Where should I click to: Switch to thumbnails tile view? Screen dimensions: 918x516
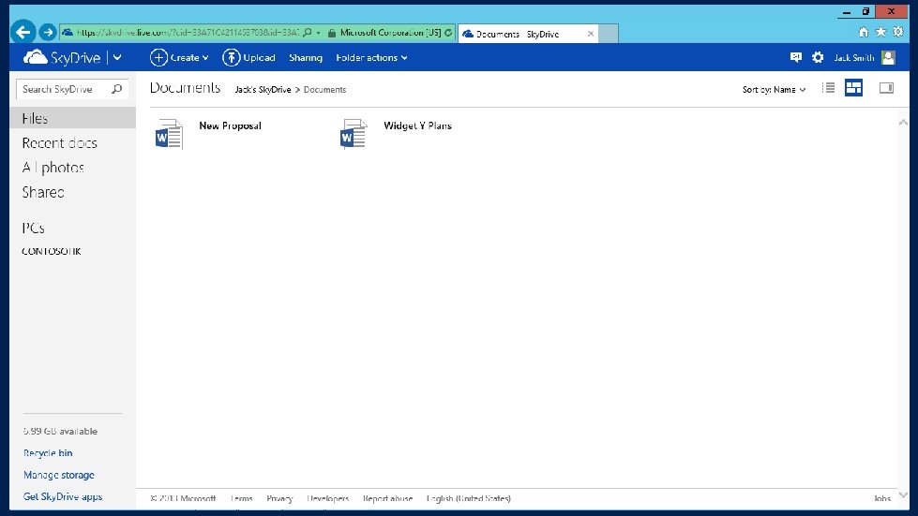pyautogui.click(x=853, y=88)
